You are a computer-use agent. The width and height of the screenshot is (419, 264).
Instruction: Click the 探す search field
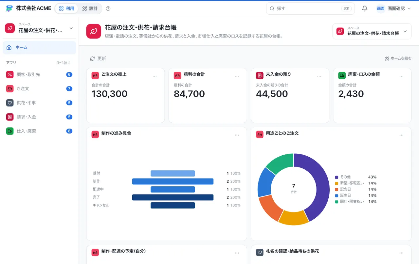(x=310, y=8)
